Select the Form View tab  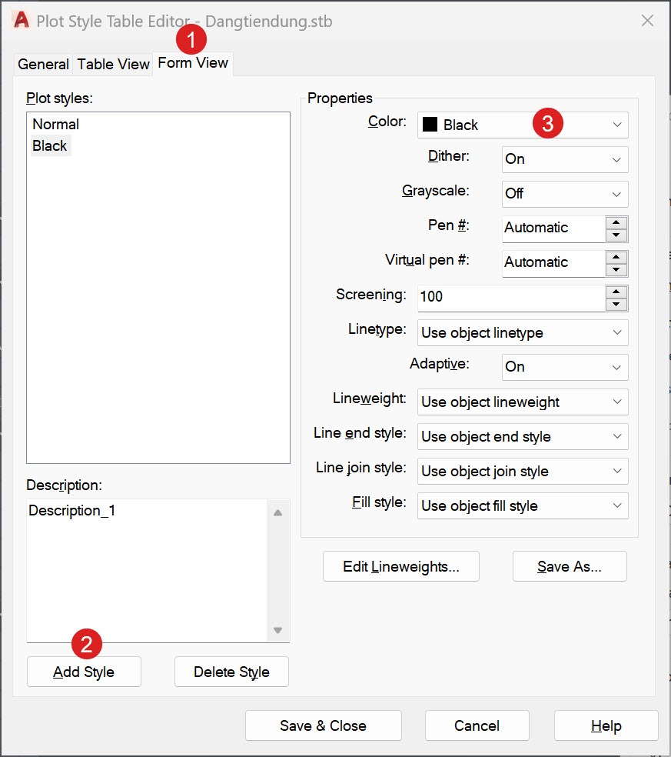(x=192, y=64)
